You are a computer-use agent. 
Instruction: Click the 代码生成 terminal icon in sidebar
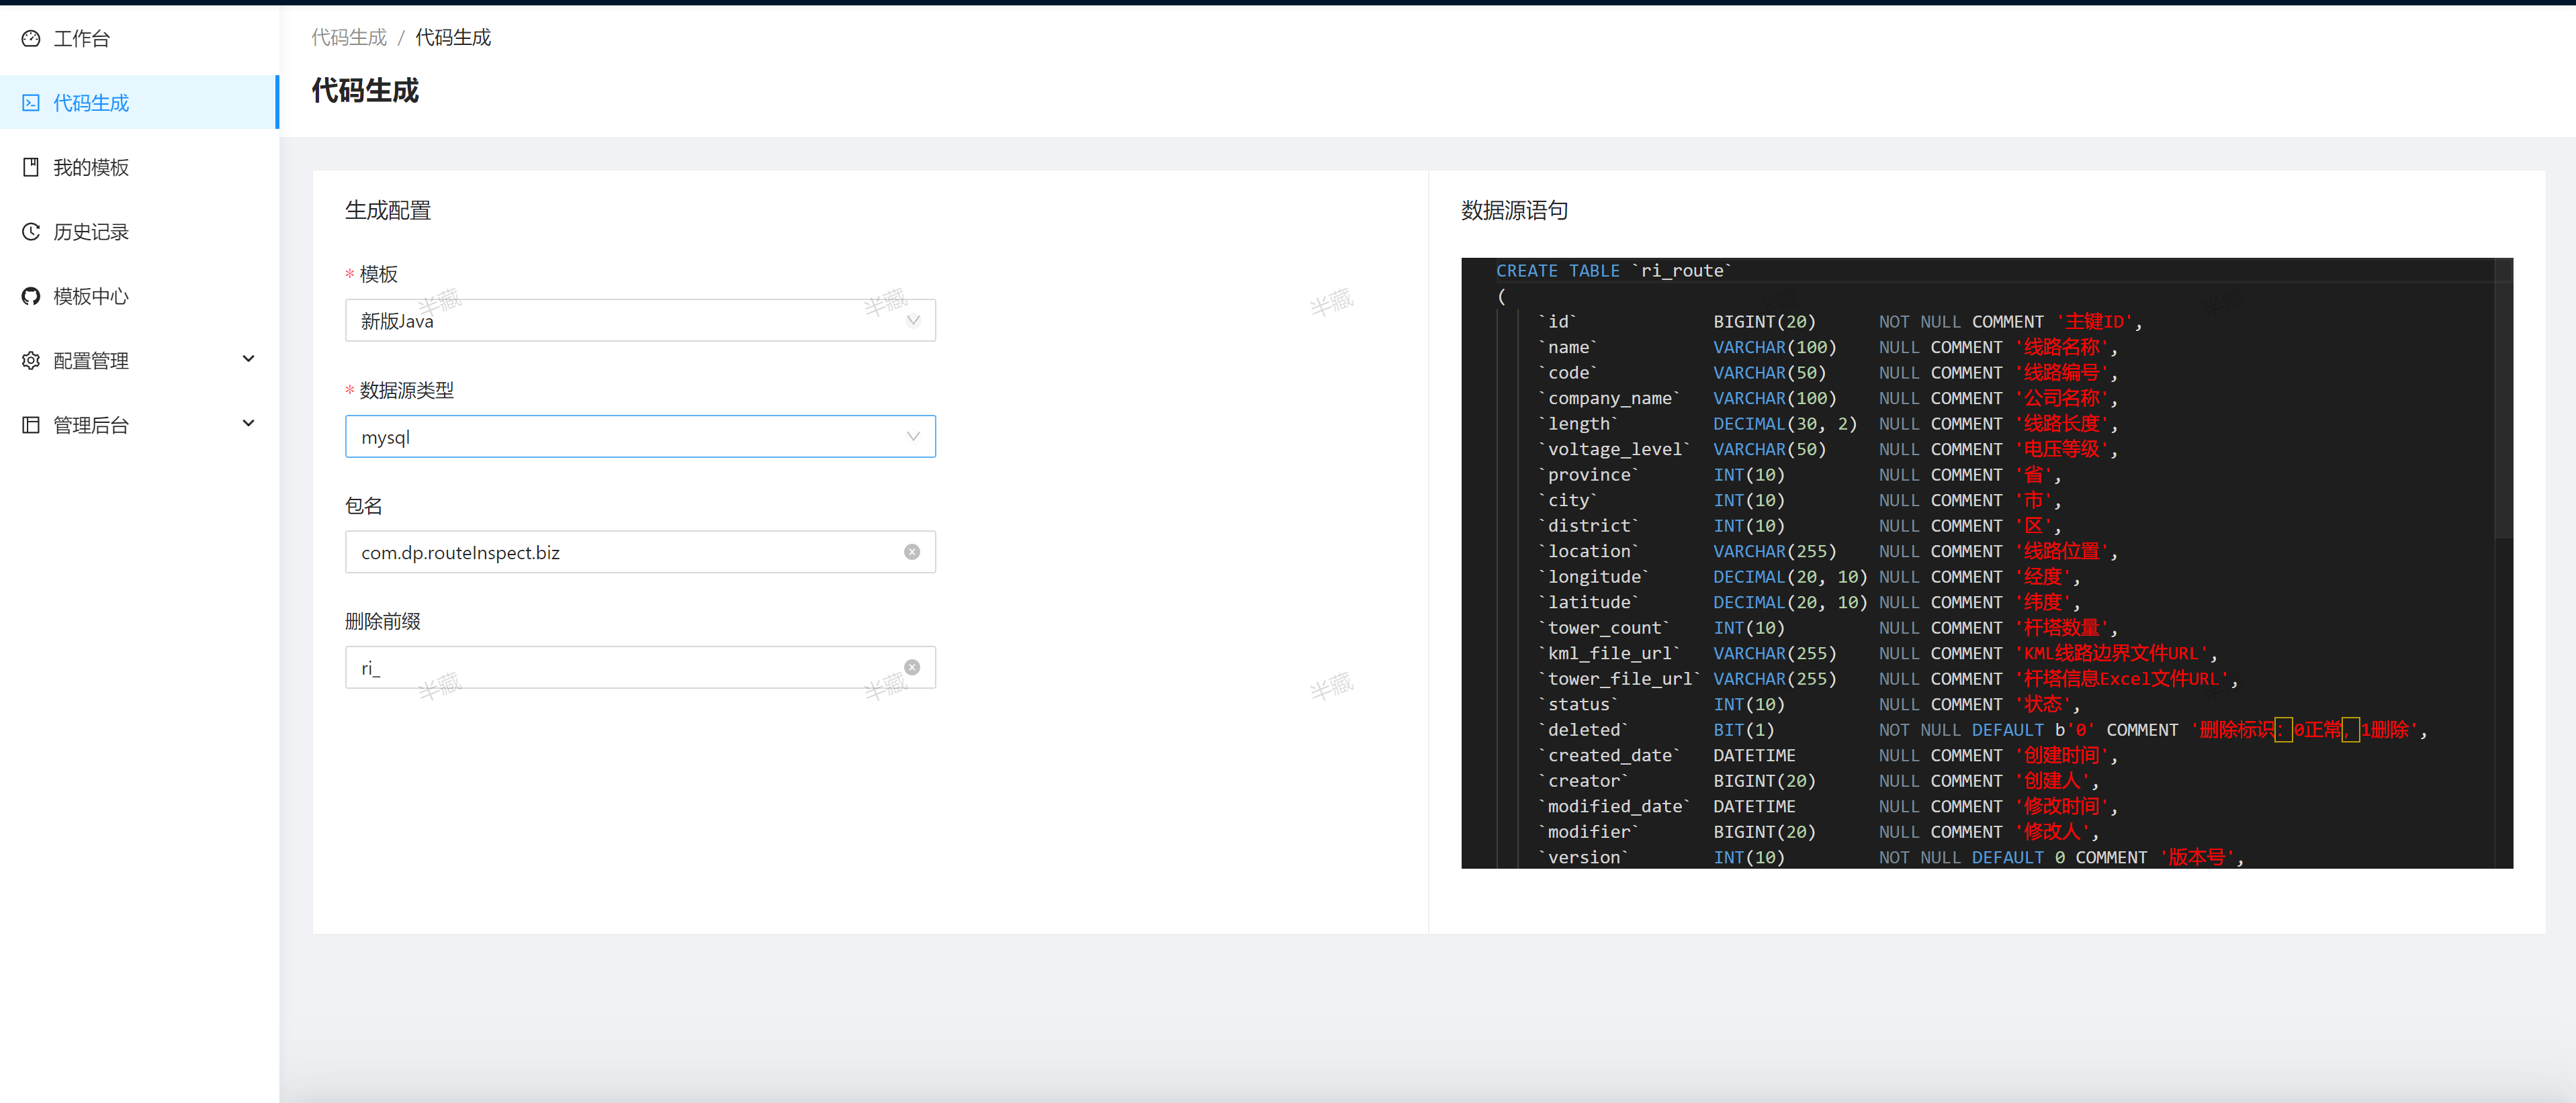click(31, 103)
